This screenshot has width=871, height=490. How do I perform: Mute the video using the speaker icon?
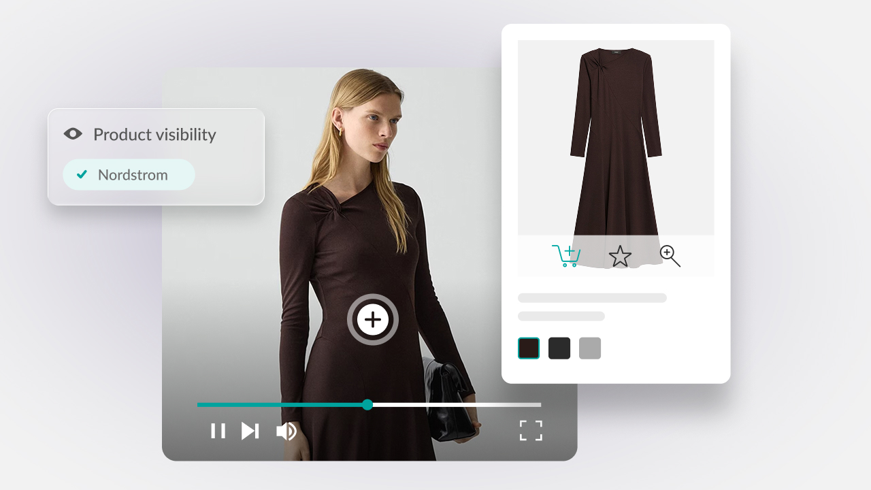(x=286, y=431)
